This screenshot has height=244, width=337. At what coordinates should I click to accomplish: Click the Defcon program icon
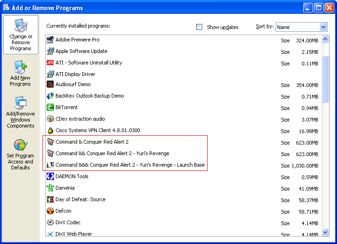tap(51, 211)
